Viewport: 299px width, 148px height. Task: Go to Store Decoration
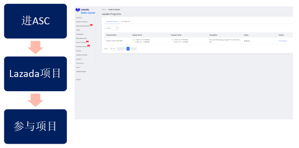[82, 38]
